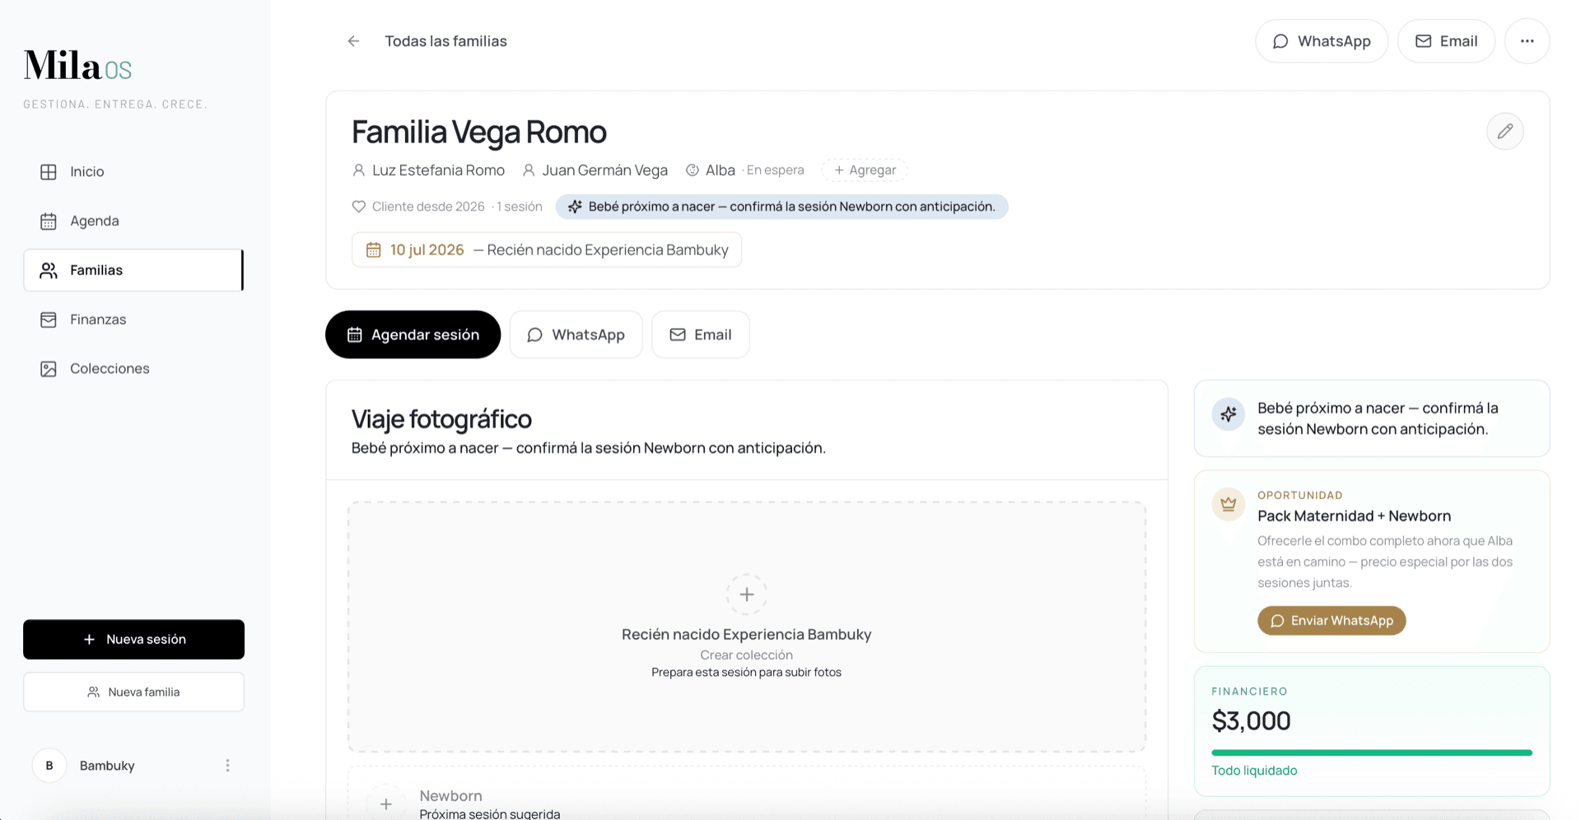Viewport: 1581px width, 820px height.
Task: Click Pack Maternidad + Newborn title
Action: pyautogui.click(x=1354, y=516)
